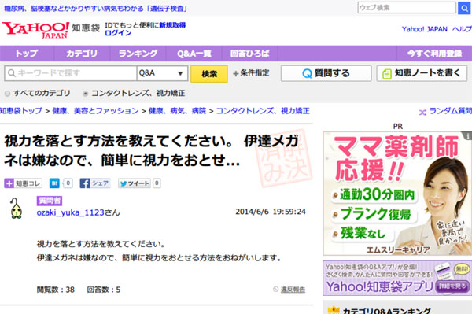Open the 今すぐ利用登録 tab
The height and width of the screenshot is (314, 472).
pos(434,54)
